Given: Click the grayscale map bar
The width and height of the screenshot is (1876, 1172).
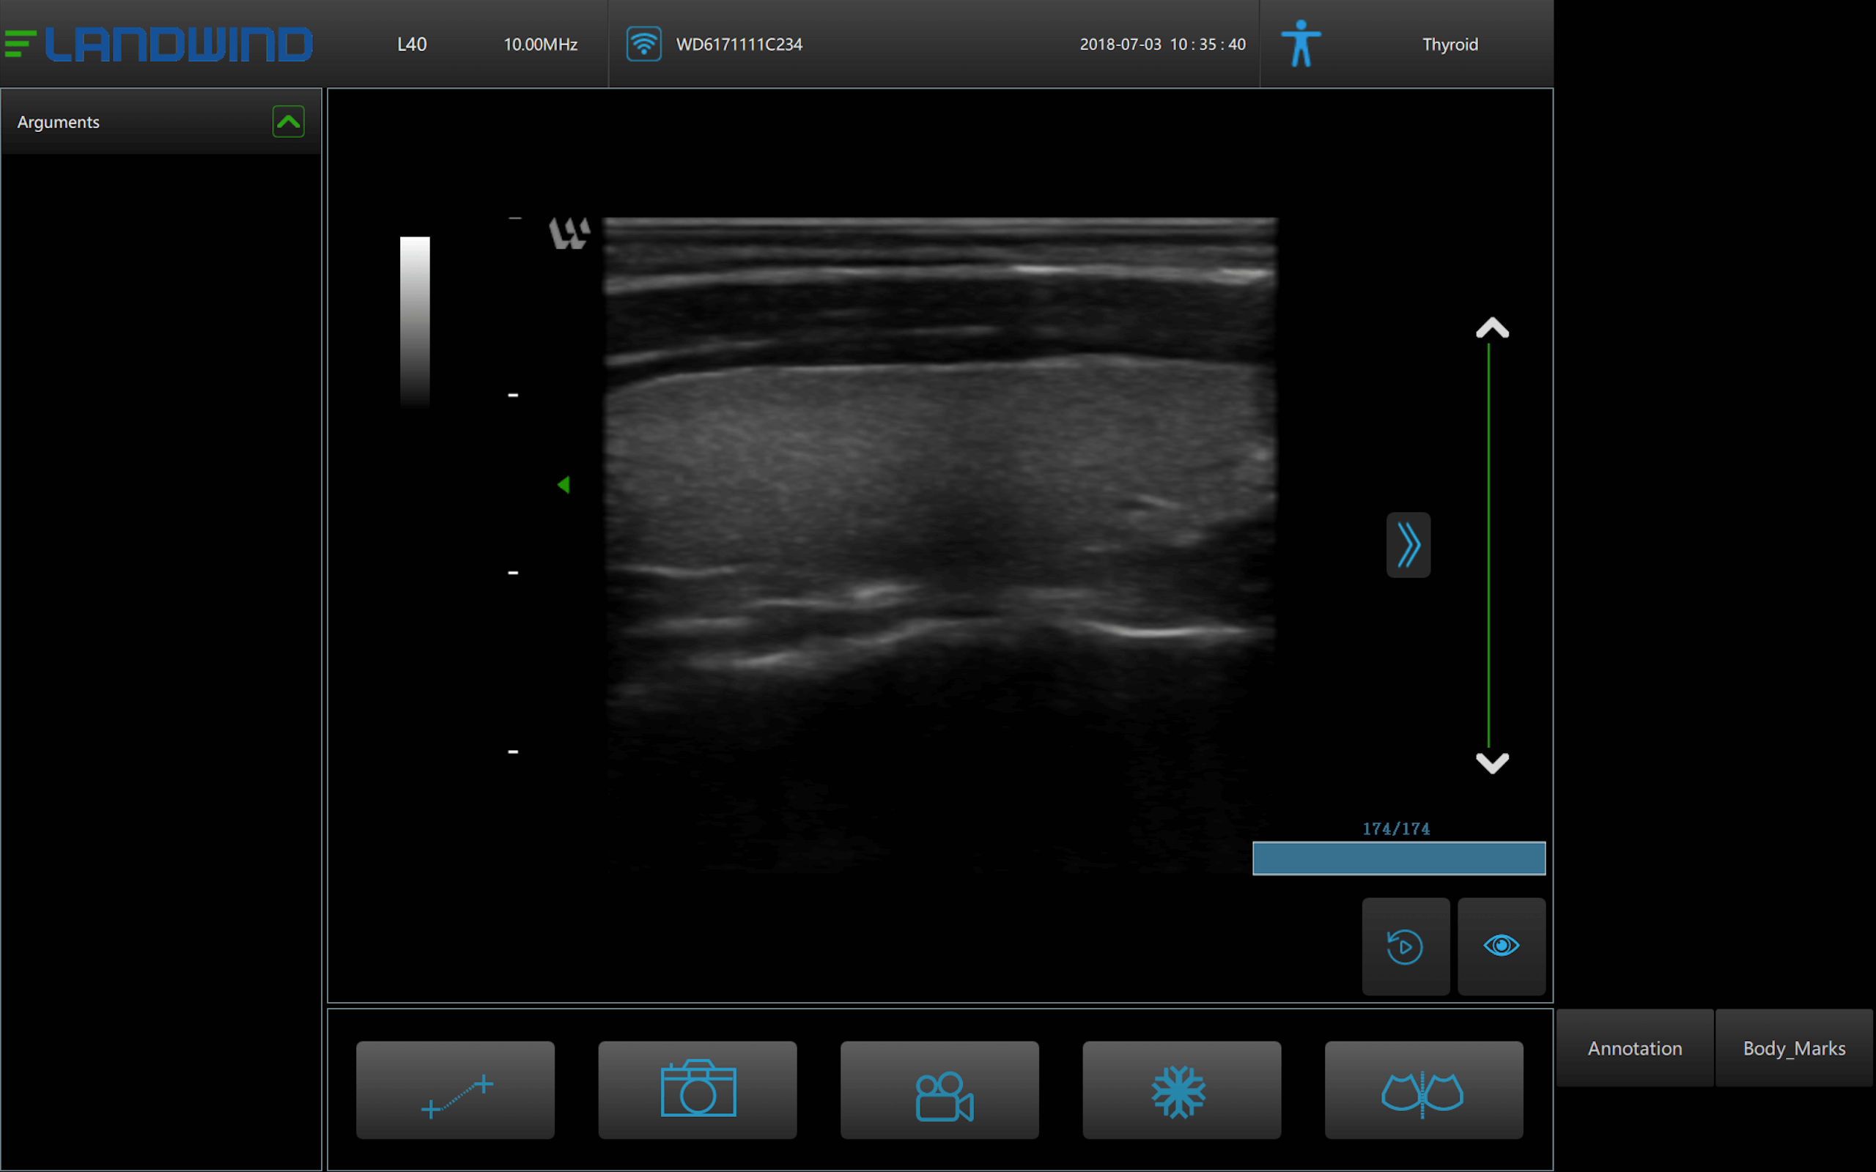Looking at the screenshot, I should pyautogui.click(x=415, y=322).
